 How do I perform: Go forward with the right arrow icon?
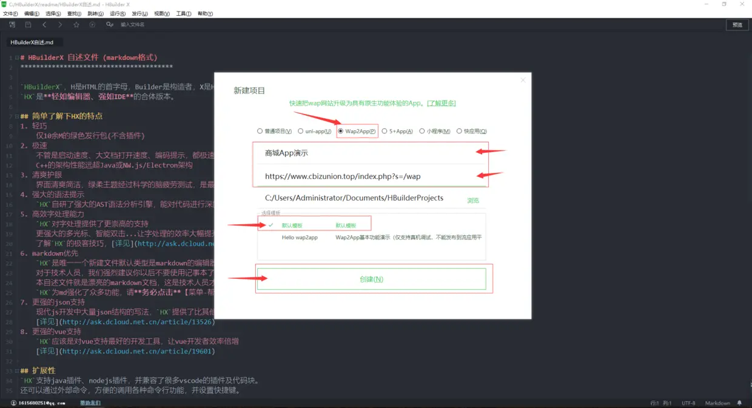(60, 25)
